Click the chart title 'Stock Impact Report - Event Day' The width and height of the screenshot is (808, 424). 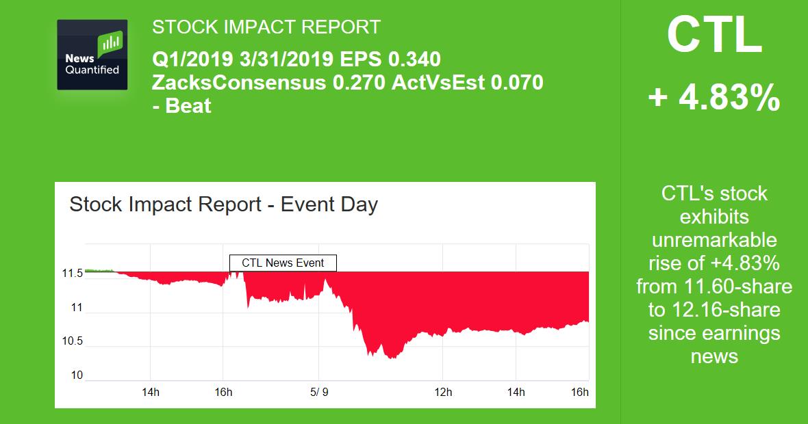tap(224, 204)
